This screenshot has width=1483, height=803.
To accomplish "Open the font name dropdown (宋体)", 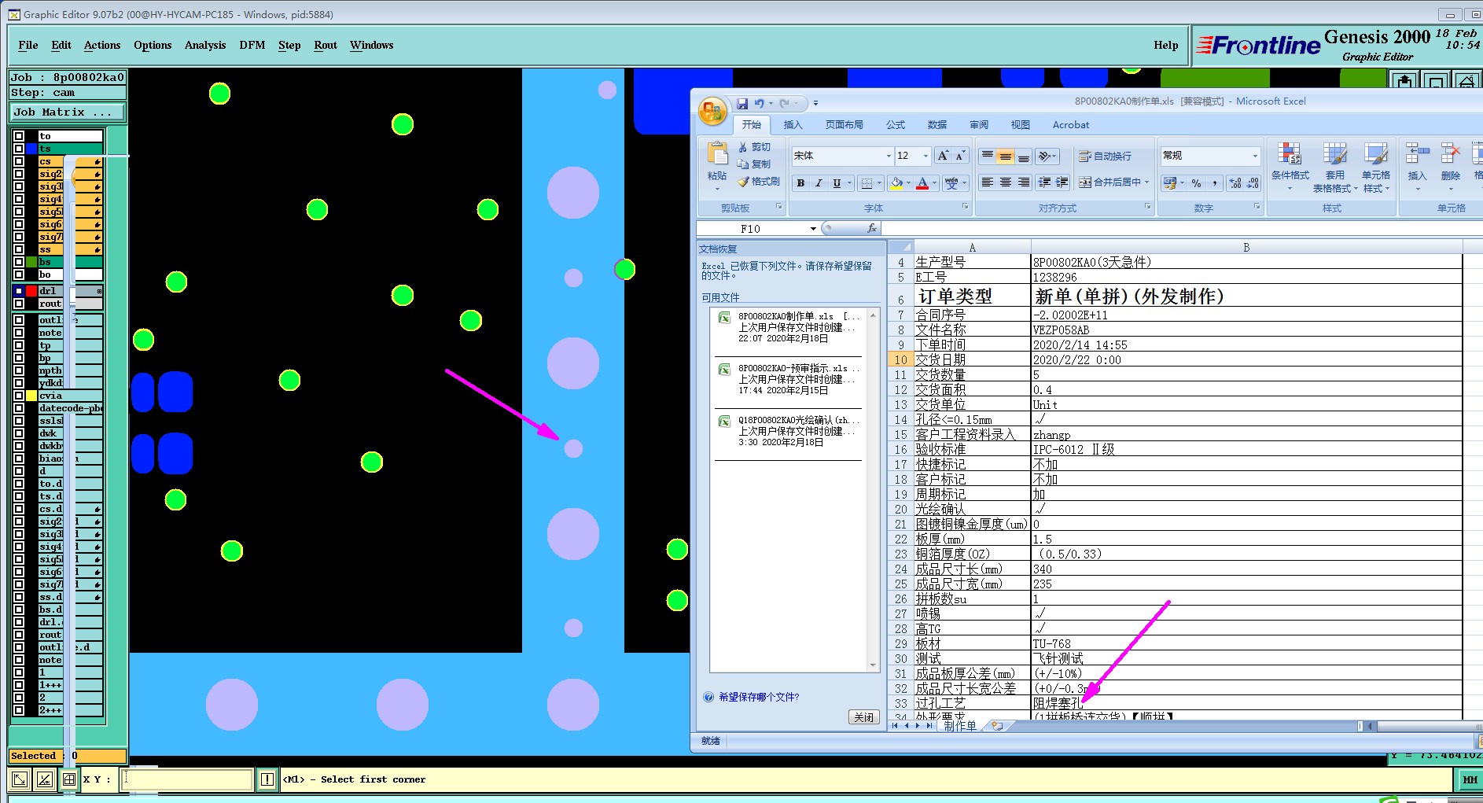I will [x=889, y=156].
